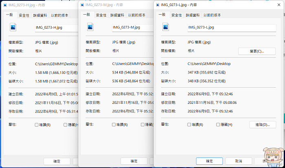The width and height of the screenshot is (285, 168).
Task: Click the title bar icon of IMG_0273-H.jpg window
Action: pos(5,5)
